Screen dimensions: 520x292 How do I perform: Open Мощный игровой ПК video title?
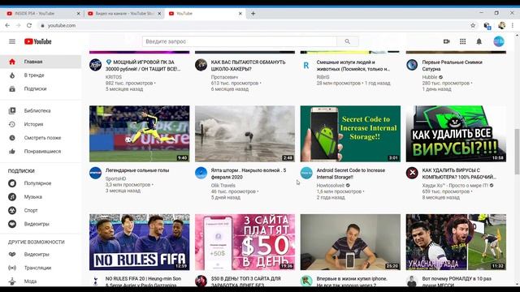click(143, 65)
